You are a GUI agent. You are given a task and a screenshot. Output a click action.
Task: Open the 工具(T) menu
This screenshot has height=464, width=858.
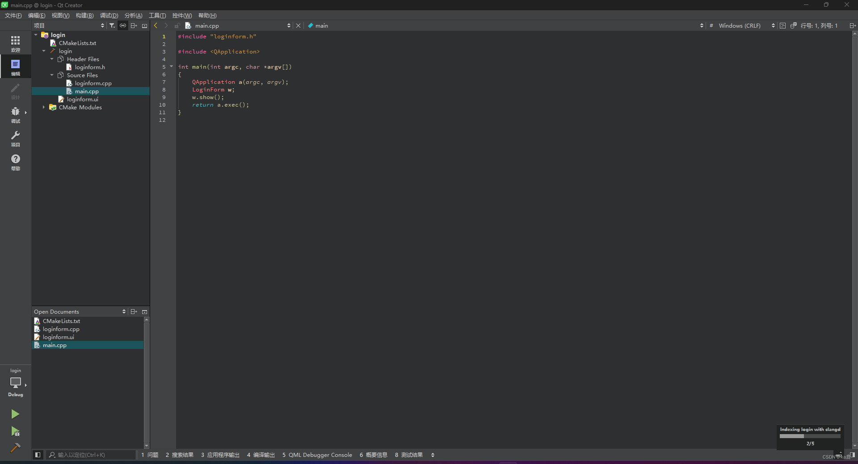point(157,15)
